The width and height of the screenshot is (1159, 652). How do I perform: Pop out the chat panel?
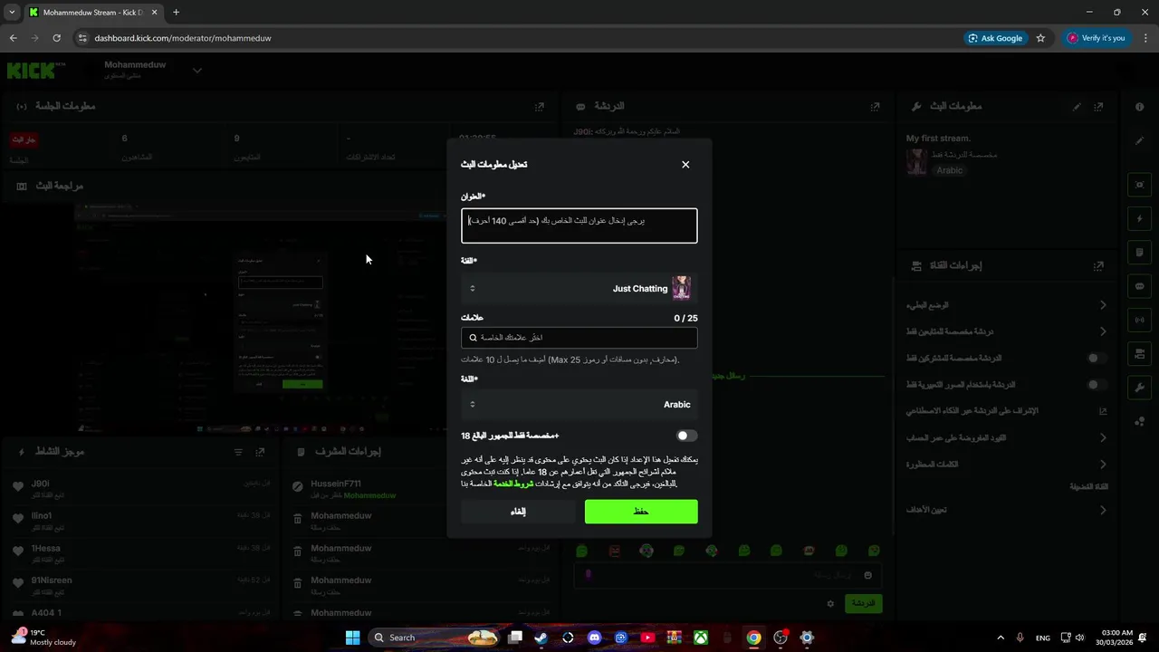875,106
